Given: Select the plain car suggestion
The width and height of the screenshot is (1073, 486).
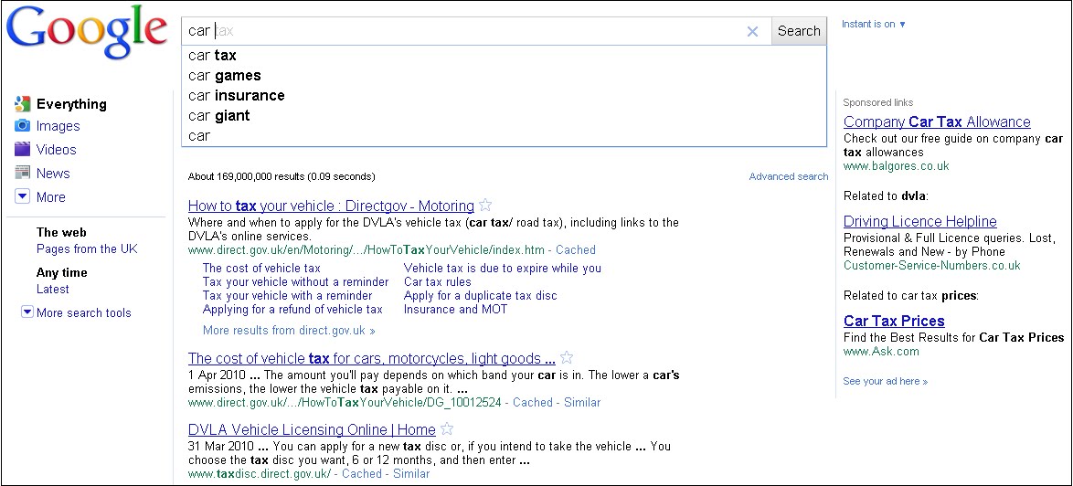Looking at the screenshot, I should click(x=504, y=135).
